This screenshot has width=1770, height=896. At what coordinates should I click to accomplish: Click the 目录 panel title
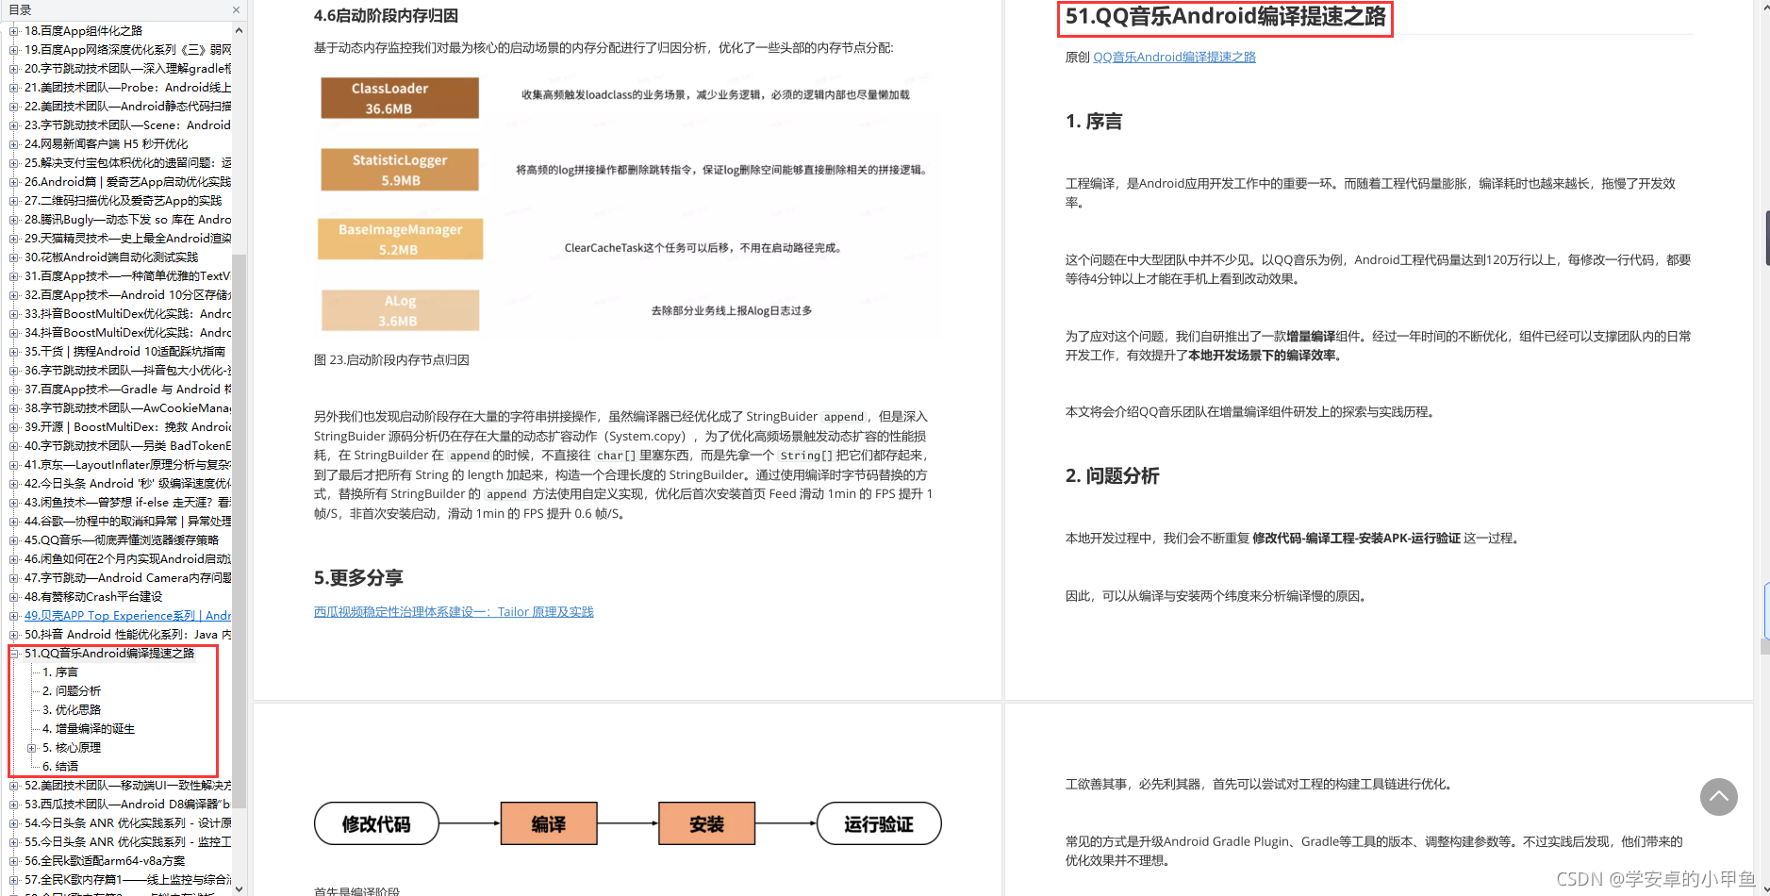coord(20,9)
